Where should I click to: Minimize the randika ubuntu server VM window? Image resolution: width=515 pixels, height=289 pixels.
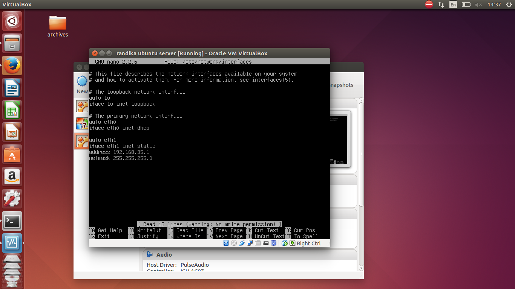click(102, 53)
